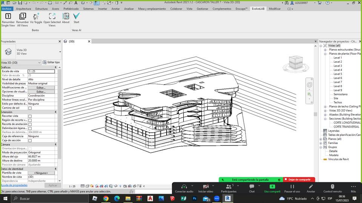The image size is (362, 203).
Task: Collapse the Cámara properties section
Action: [55, 144]
